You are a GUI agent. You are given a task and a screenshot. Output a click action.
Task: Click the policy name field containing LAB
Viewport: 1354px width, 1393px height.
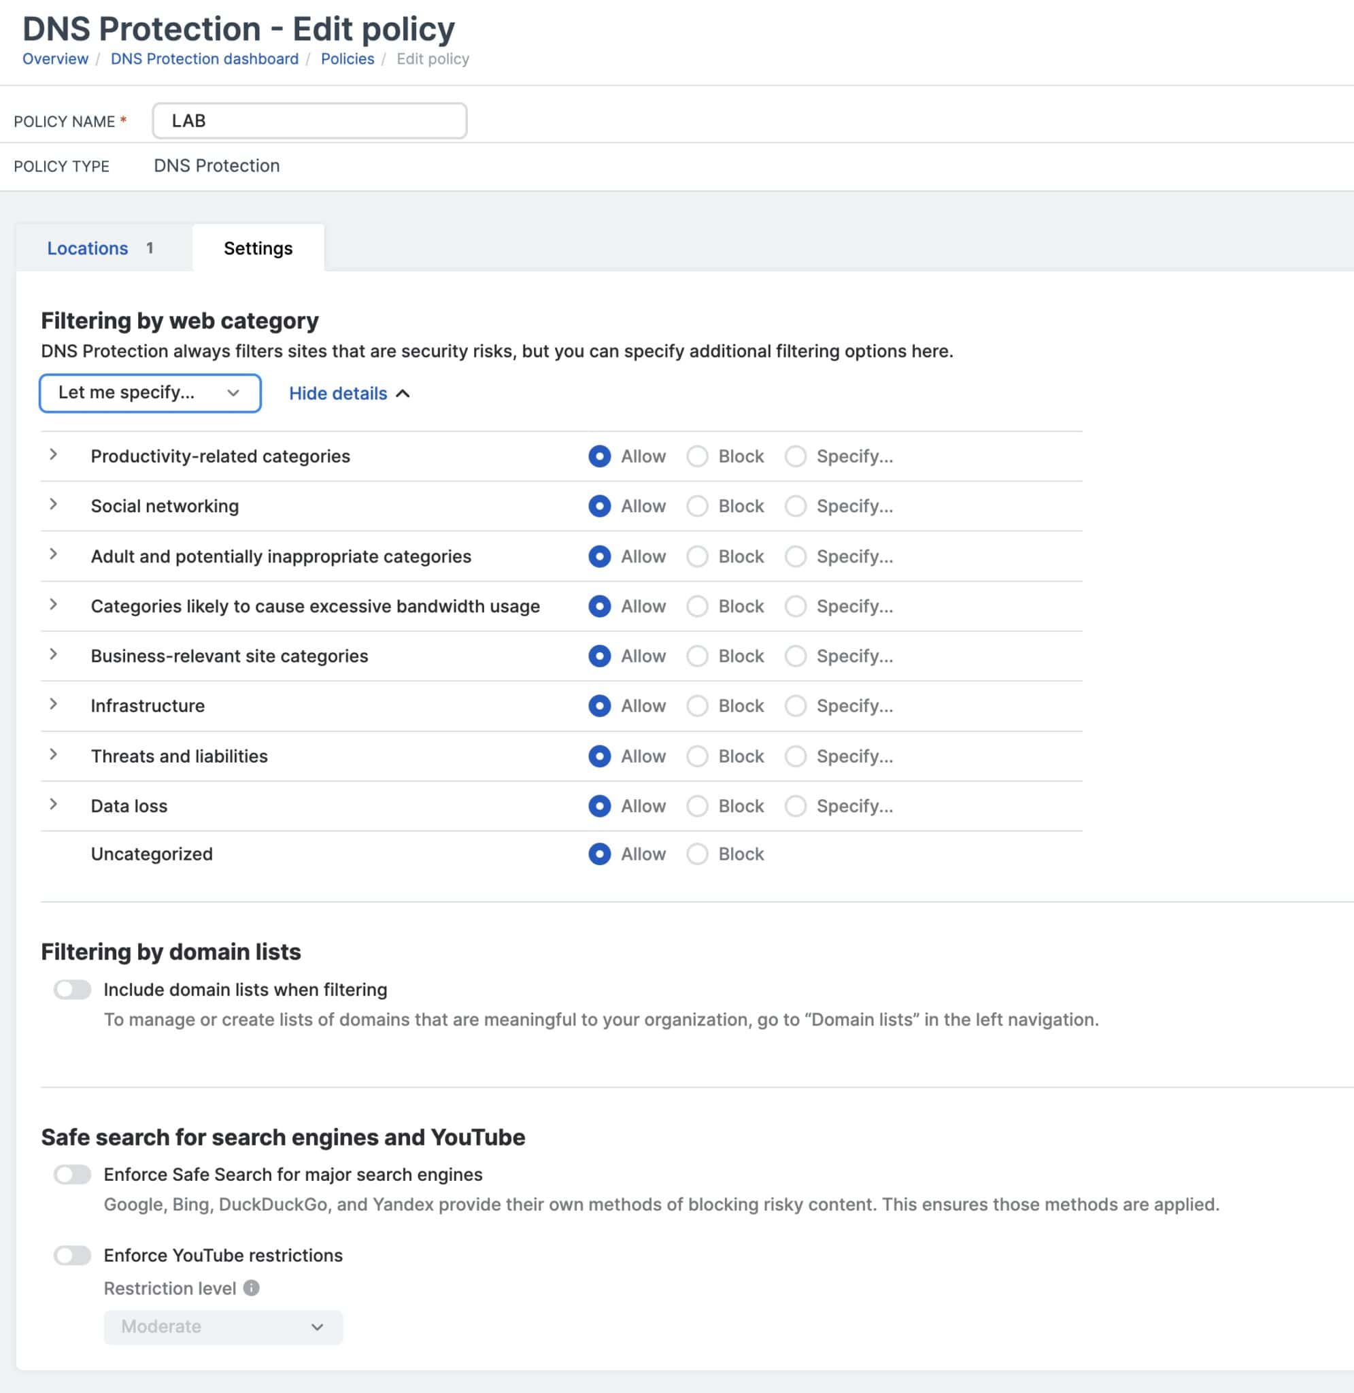pyautogui.click(x=309, y=120)
